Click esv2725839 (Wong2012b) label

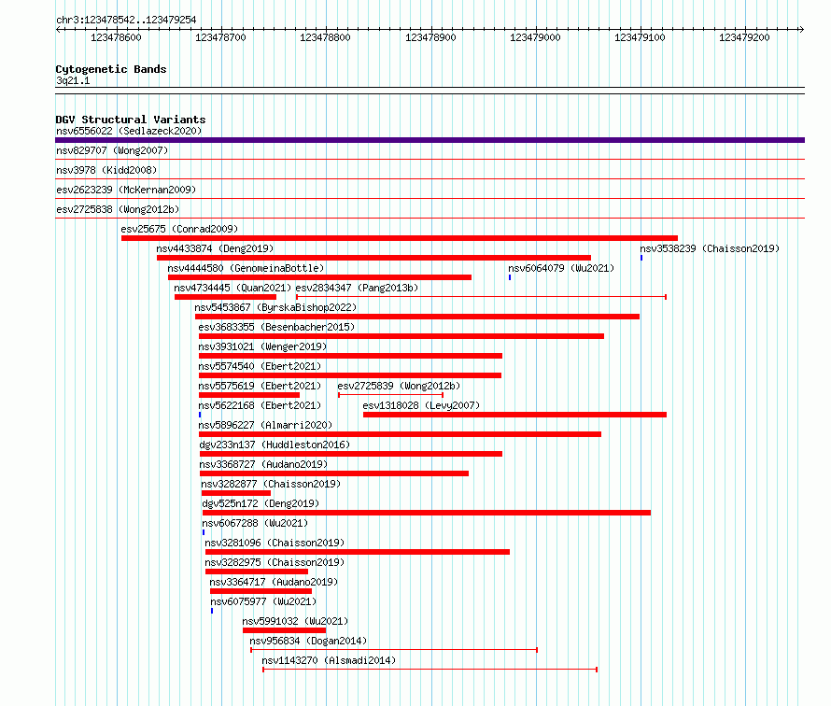click(399, 386)
